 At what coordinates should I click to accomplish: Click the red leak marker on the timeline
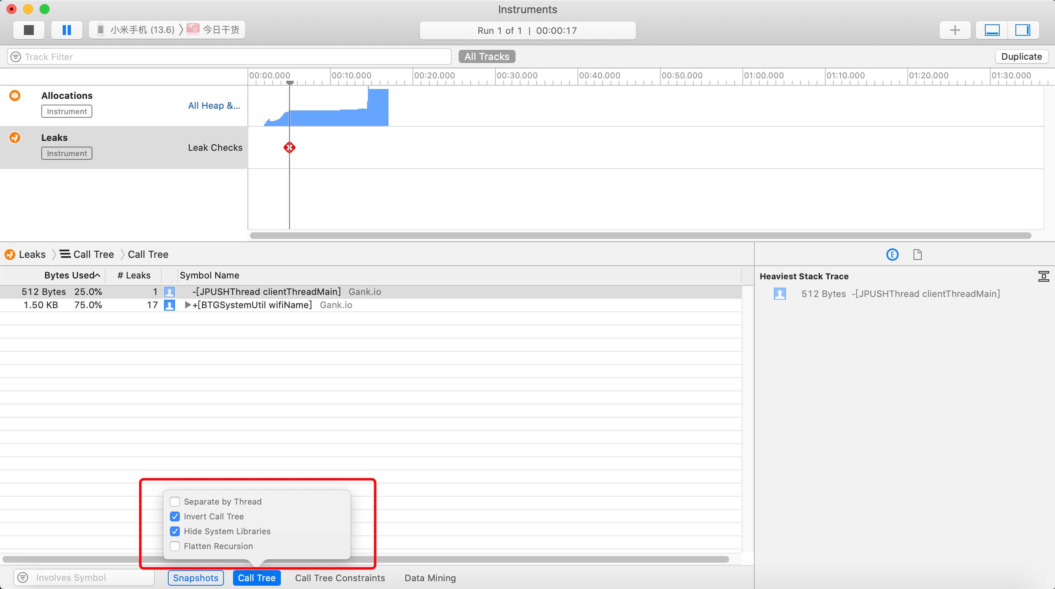pyautogui.click(x=290, y=147)
